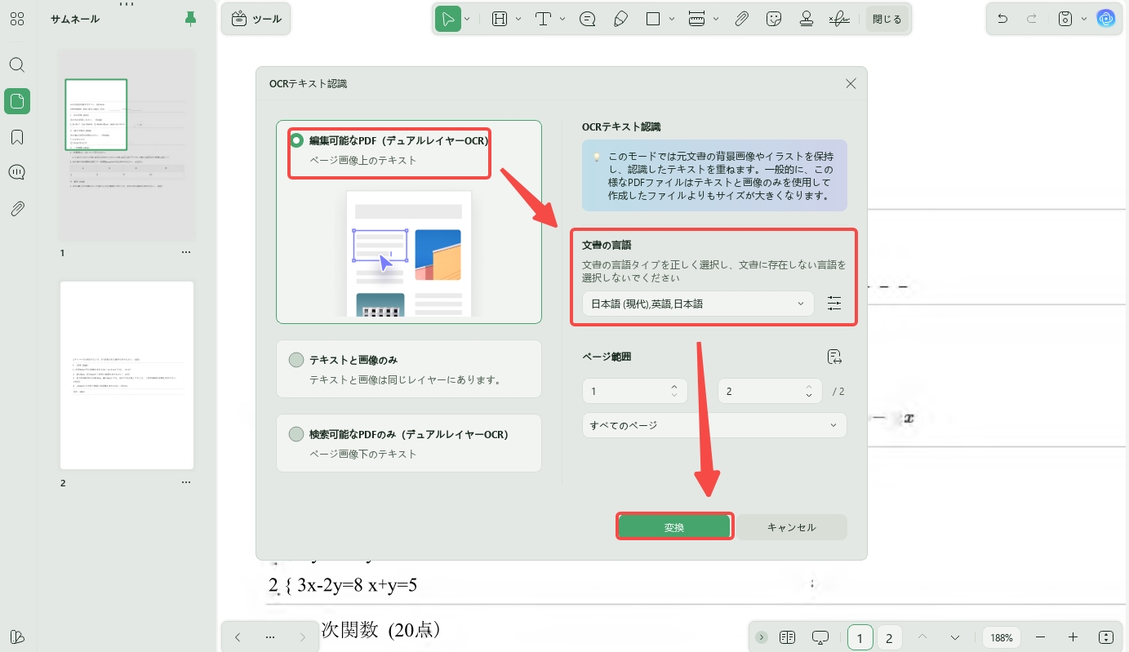Screen dimensions: 1129x652
Task: Click the キャンセル button
Action: 791,527
